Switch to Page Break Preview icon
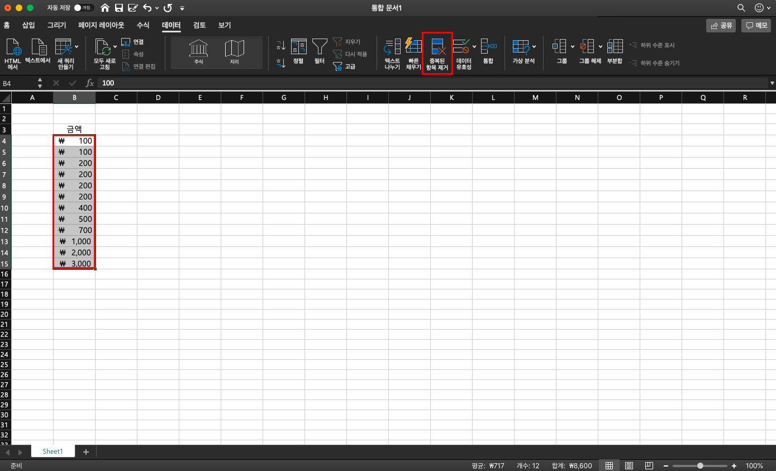Viewport: 776px width, 471px height. pyautogui.click(x=649, y=465)
